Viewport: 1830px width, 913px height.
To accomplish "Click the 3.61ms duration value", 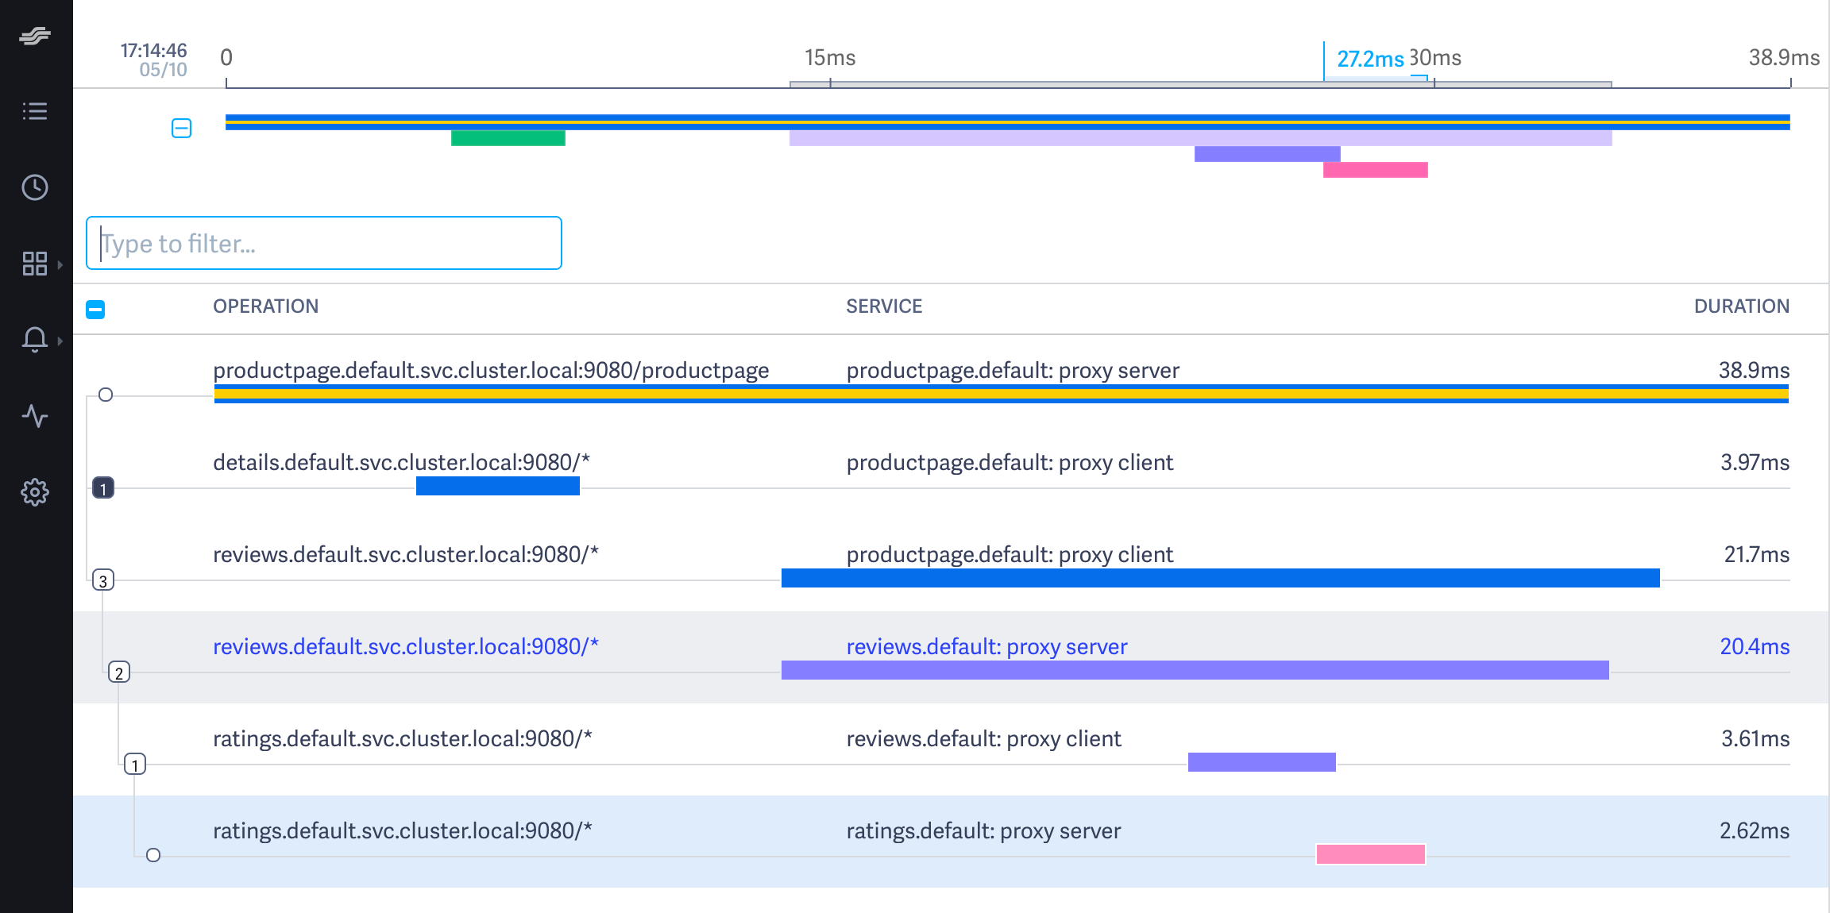I will pos(1755,738).
